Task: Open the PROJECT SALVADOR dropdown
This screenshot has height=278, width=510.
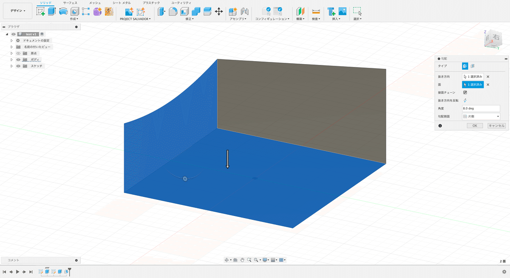Action: pyautogui.click(x=136, y=19)
